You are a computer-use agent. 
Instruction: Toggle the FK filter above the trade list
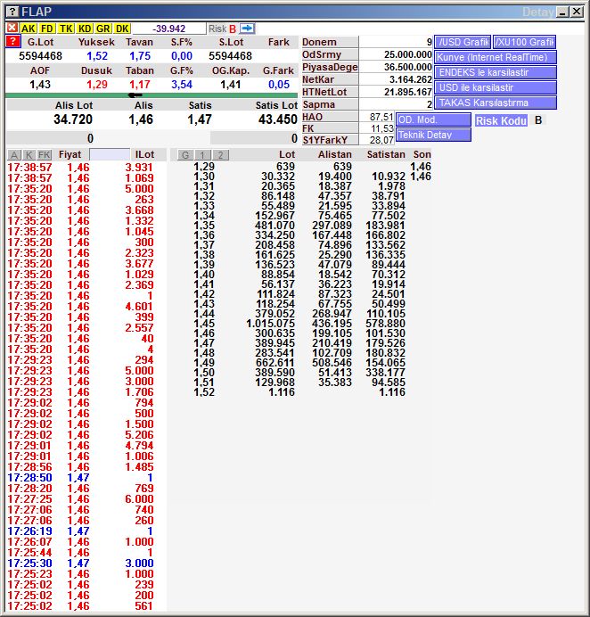(45, 155)
